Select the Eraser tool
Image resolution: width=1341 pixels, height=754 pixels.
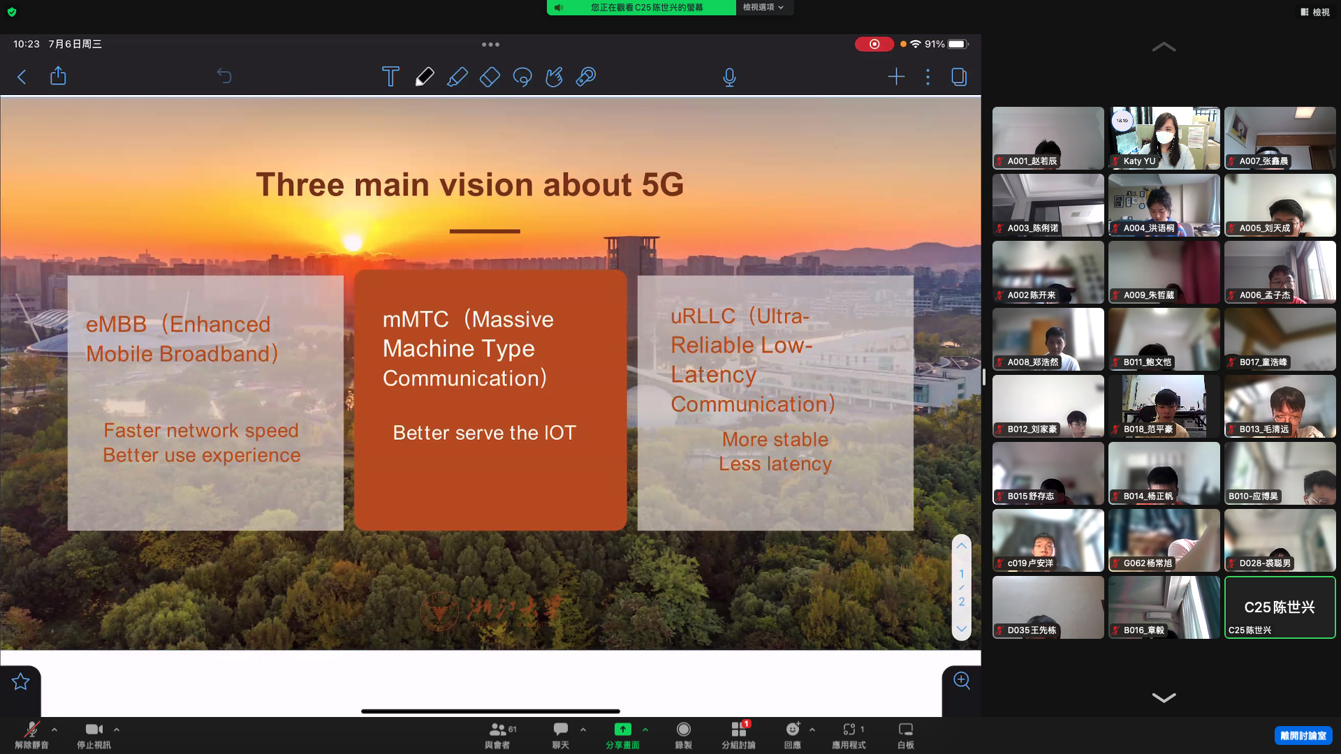[490, 76]
